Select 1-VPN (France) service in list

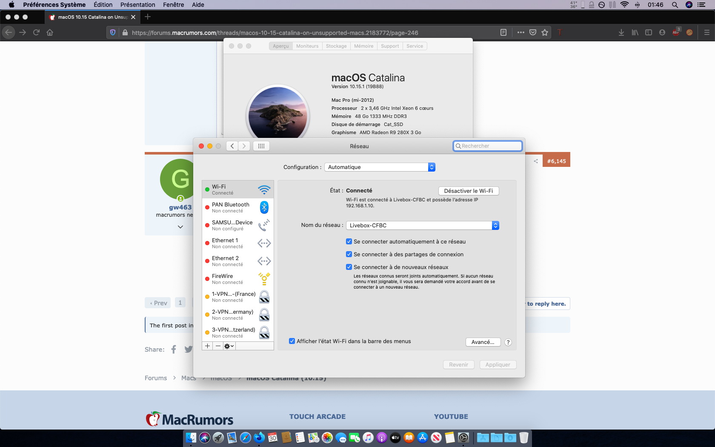coord(238,297)
